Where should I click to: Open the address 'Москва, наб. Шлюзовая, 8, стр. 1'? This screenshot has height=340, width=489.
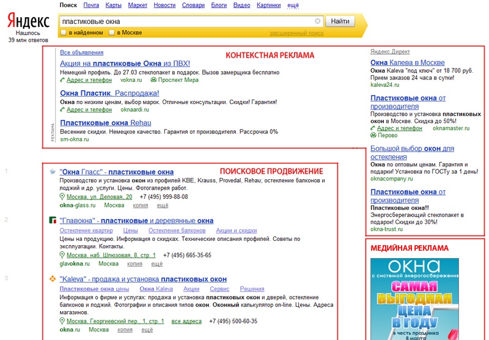click(x=111, y=255)
